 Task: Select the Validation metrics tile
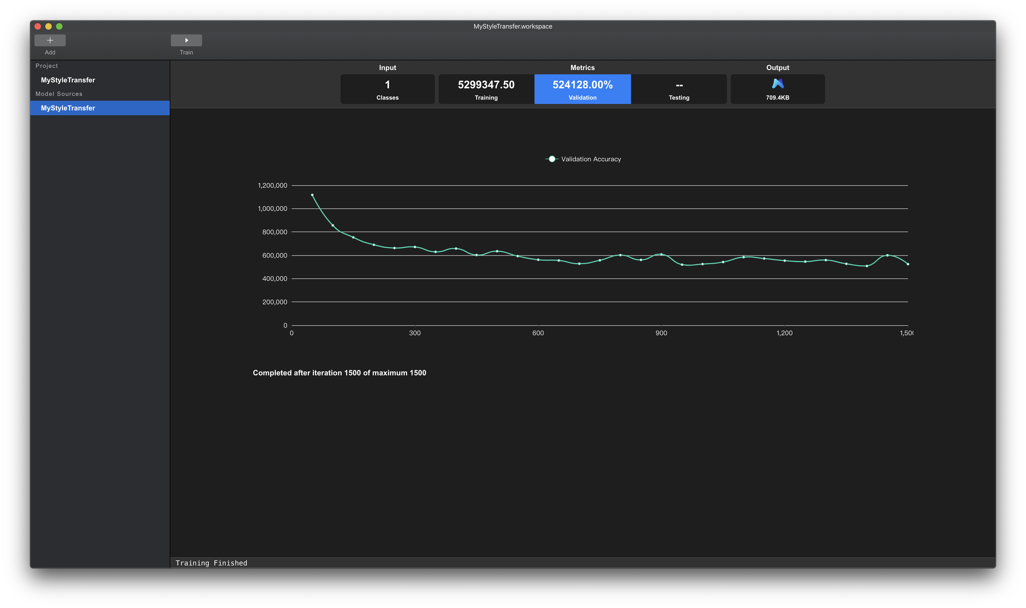click(x=583, y=89)
